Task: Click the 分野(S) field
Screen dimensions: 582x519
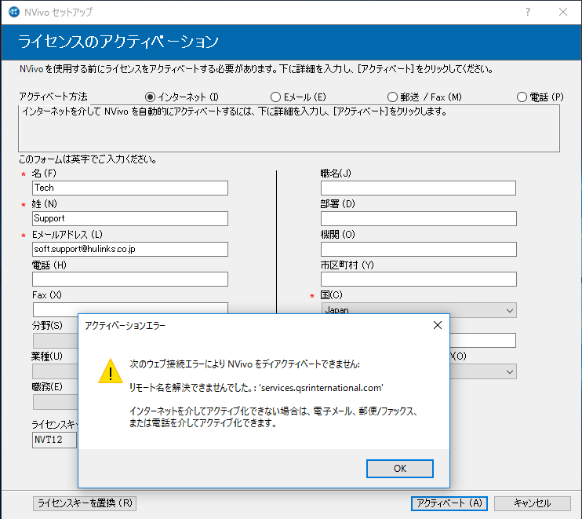Action: click(56, 341)
